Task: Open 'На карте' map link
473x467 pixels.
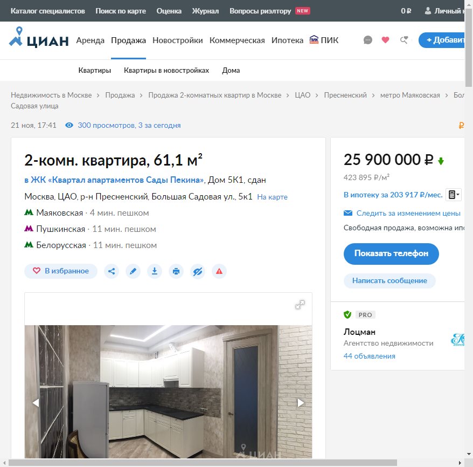Action: [272, 197]
